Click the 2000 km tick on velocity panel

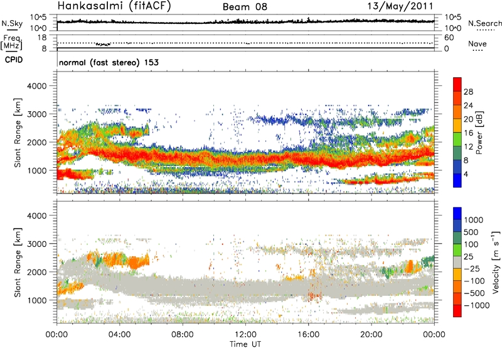[x=37, y=272]
